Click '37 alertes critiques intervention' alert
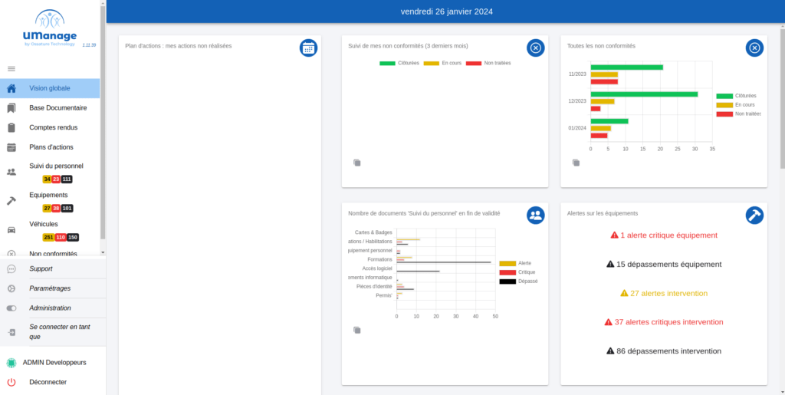 [x=664, y=322]
